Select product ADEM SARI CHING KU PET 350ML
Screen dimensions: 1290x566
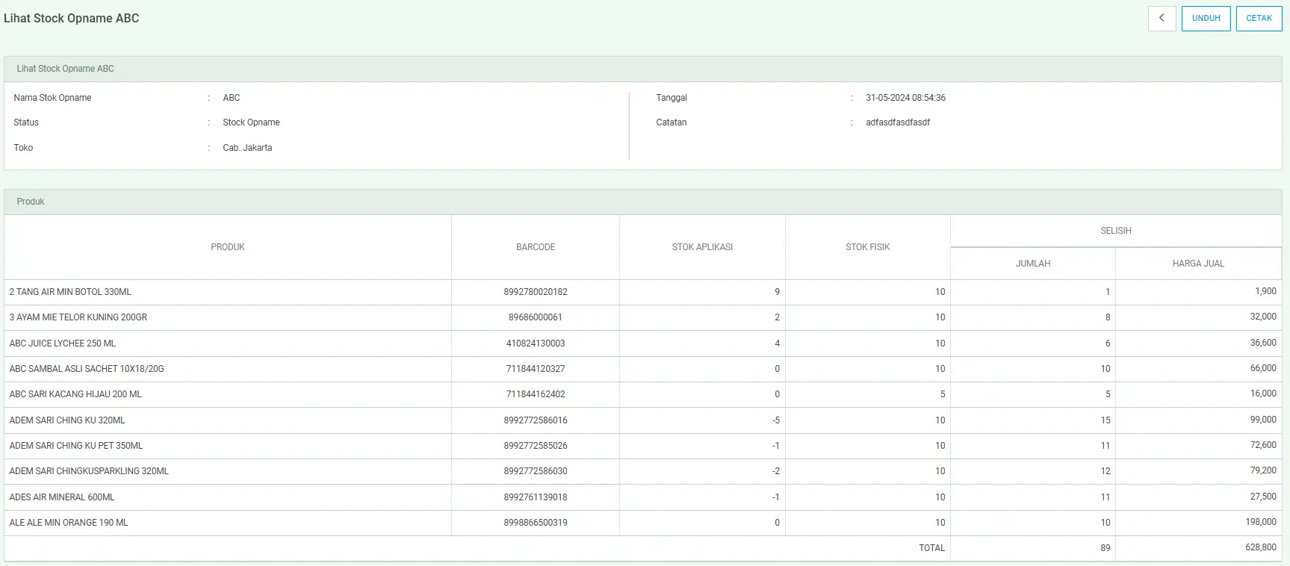click(x=76, y=446)
